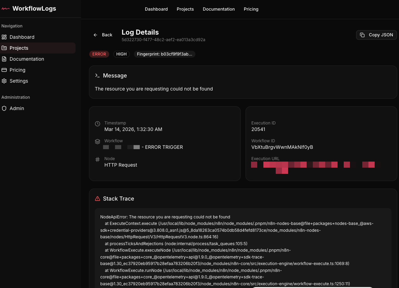
Task: Expand the truncated Fingerprint badge
Action: click(x=164, y=54)
